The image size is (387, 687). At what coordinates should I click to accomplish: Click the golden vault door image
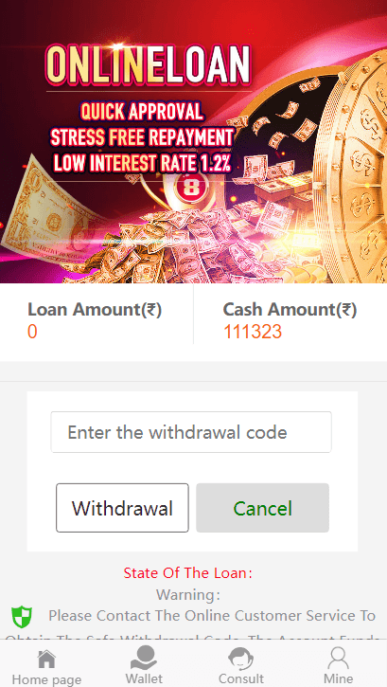(350, 167)
